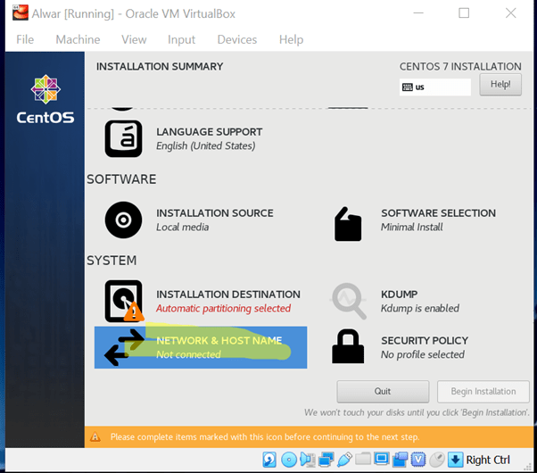Click the Help! button
Screen dimensions: 537x473
pyautogui.click(x=500, y=85)
